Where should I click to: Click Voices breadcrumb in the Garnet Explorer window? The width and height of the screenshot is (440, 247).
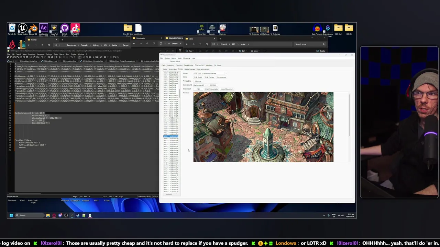tap(96, 45)
